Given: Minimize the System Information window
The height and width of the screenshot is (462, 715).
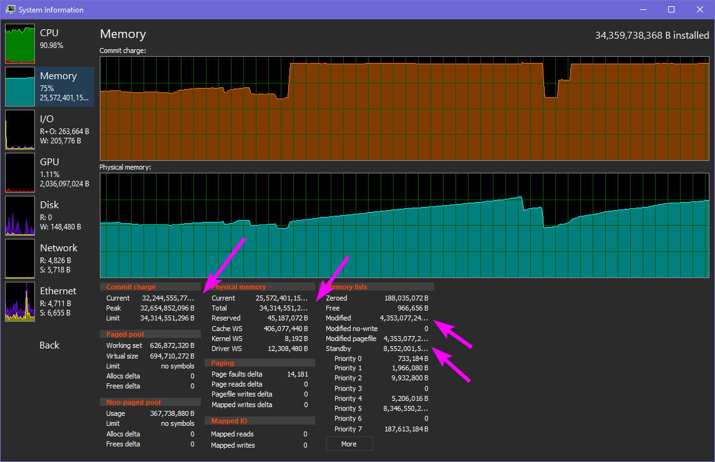Looking at the screenshot, I should pos(643,9).
